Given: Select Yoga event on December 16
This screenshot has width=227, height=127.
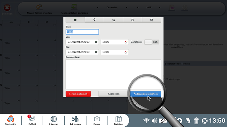Looking at the screenshot, I should point(7,73).
